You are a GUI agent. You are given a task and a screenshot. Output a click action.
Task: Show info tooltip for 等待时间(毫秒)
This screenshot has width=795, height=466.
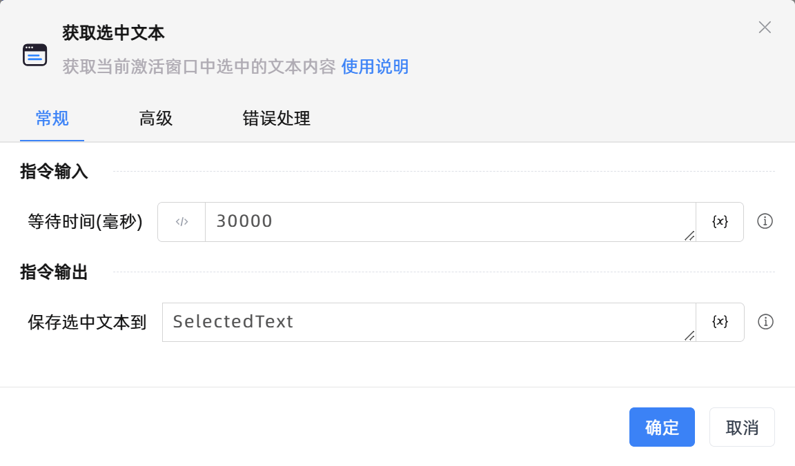765,221
